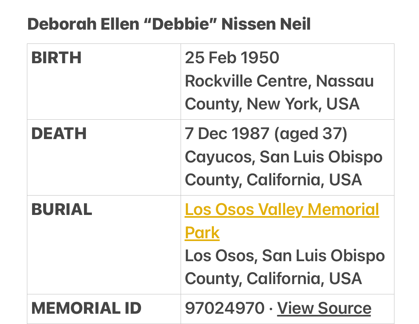Click the Cayucos, San Luis Obispo text
The height and width of the screenshot is (324, 419).
pyautogui.click(x=284, y=156)
